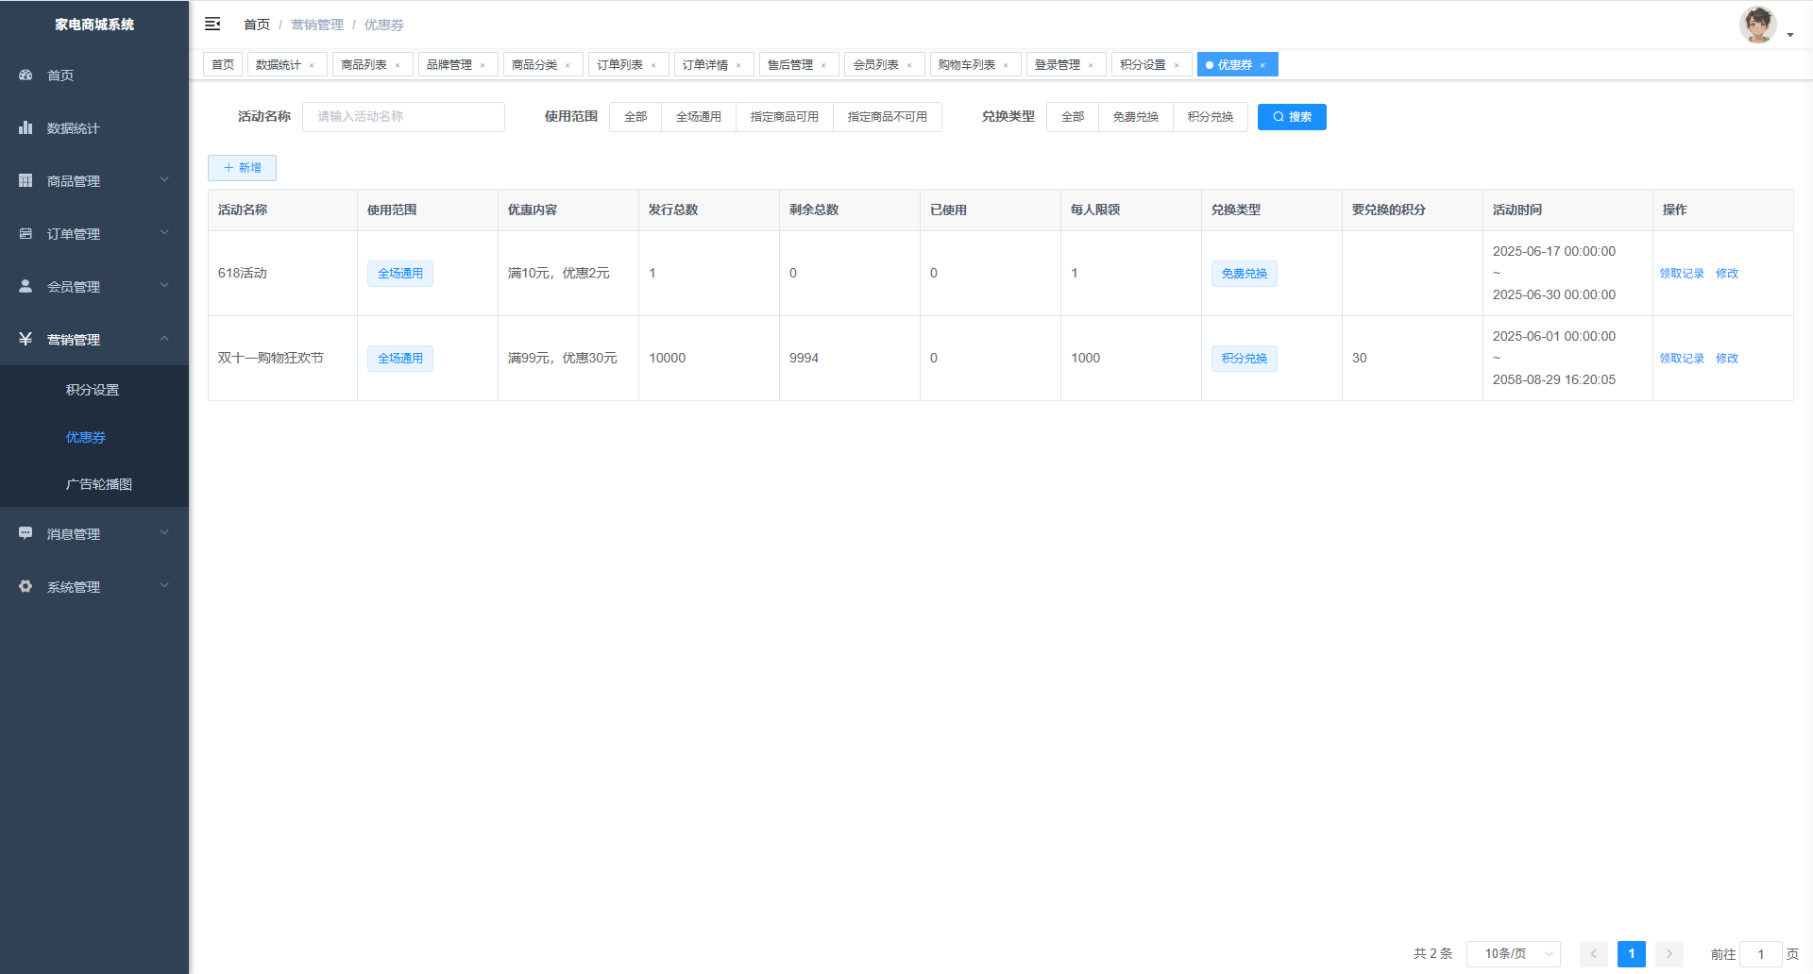Expand the 订单管理 sidebar menu
Viewport: 1813px width, 974px height.
(x=94, y=233)
